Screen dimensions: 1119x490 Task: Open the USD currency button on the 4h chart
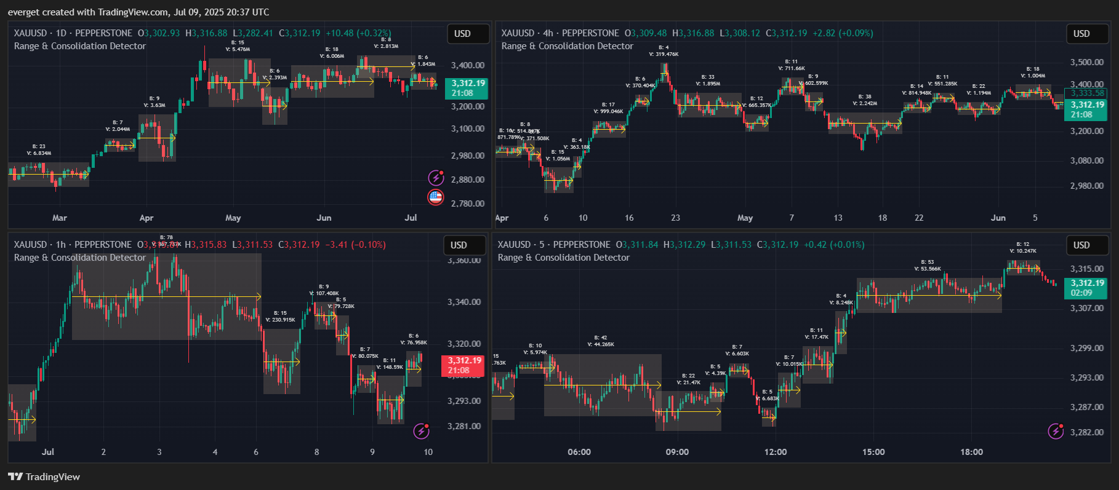pos(1087,34)
